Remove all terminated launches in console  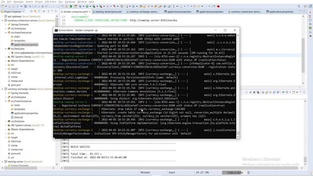(x=258, y=92)
